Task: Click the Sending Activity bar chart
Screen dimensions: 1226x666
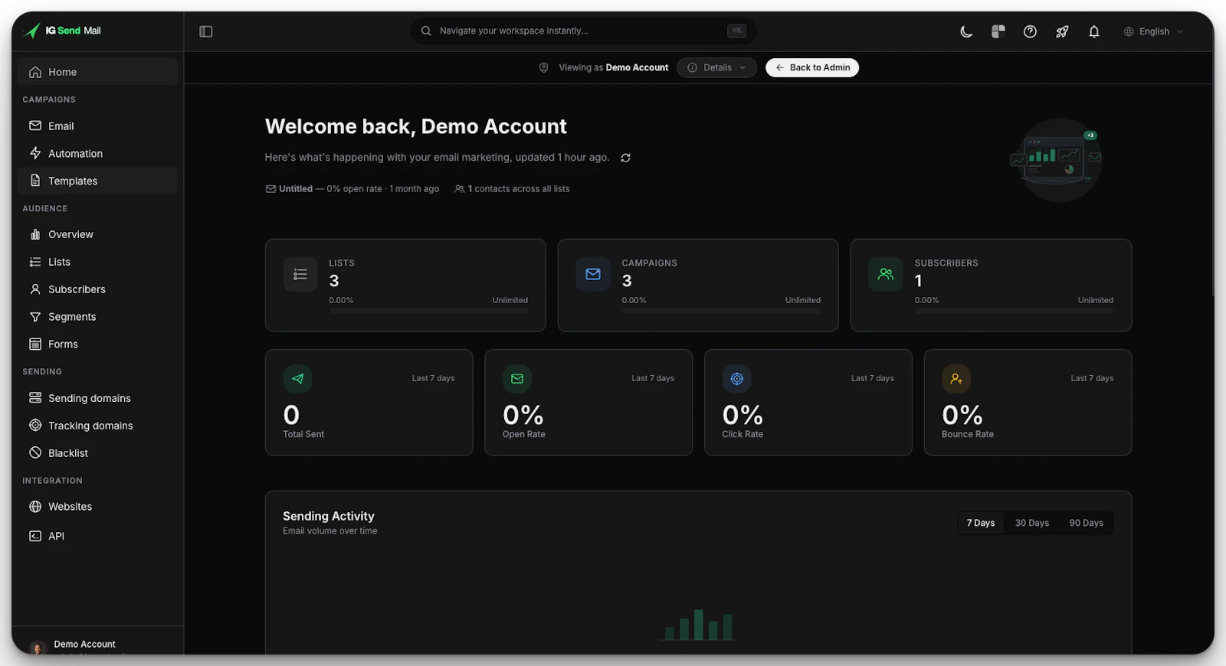Action: [x=698, y=625]
